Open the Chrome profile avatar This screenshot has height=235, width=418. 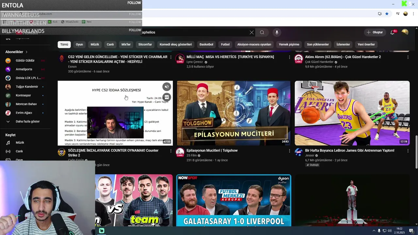coord(406,14)
